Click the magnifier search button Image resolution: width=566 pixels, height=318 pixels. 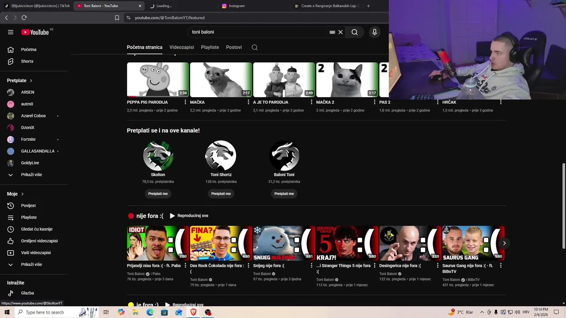(355, 32)
